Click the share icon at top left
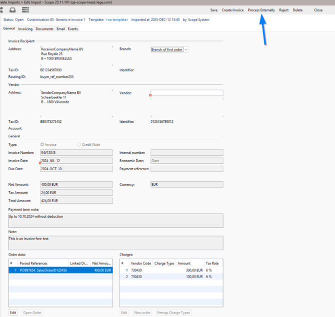 pyautogui.click(x=1, y=10)
